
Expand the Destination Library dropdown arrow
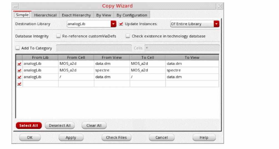click(x=113, y=24)
